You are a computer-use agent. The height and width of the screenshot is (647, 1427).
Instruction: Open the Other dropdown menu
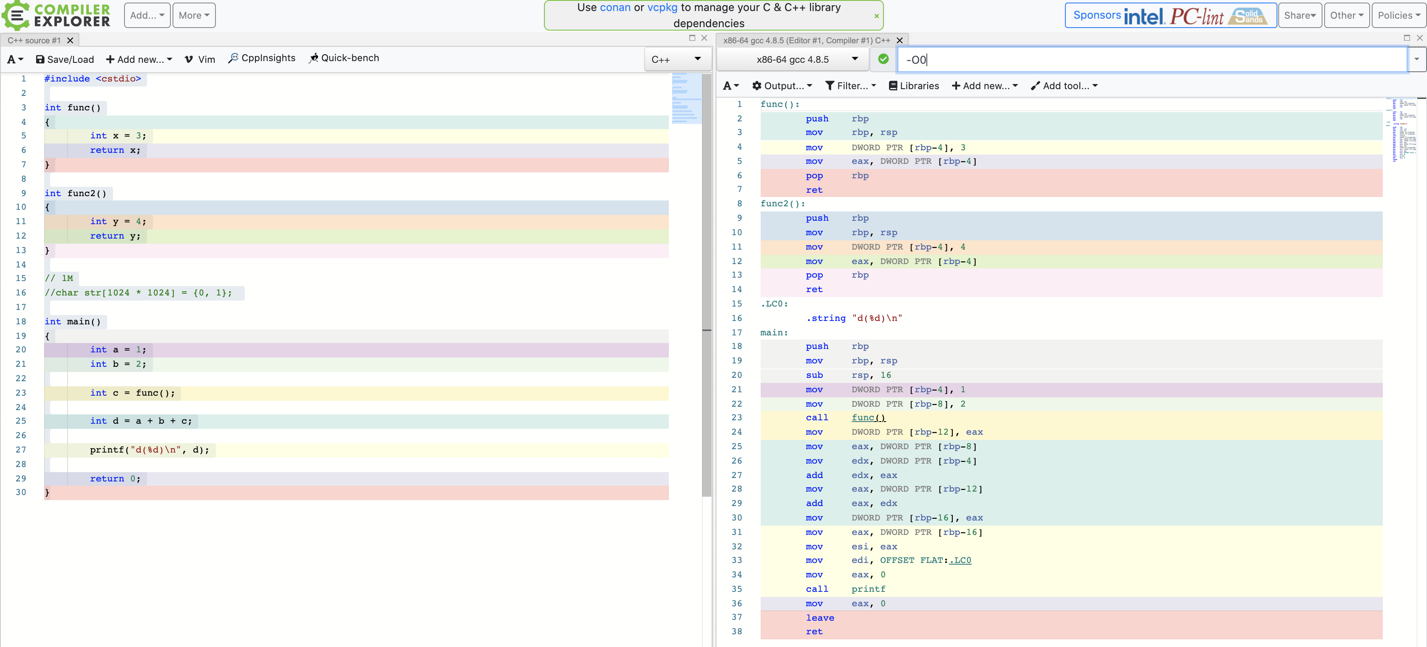[x=1347, y=16]
